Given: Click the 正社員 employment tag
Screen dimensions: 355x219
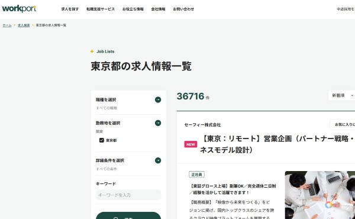Looking at the screenshot, I should (197, 175).
